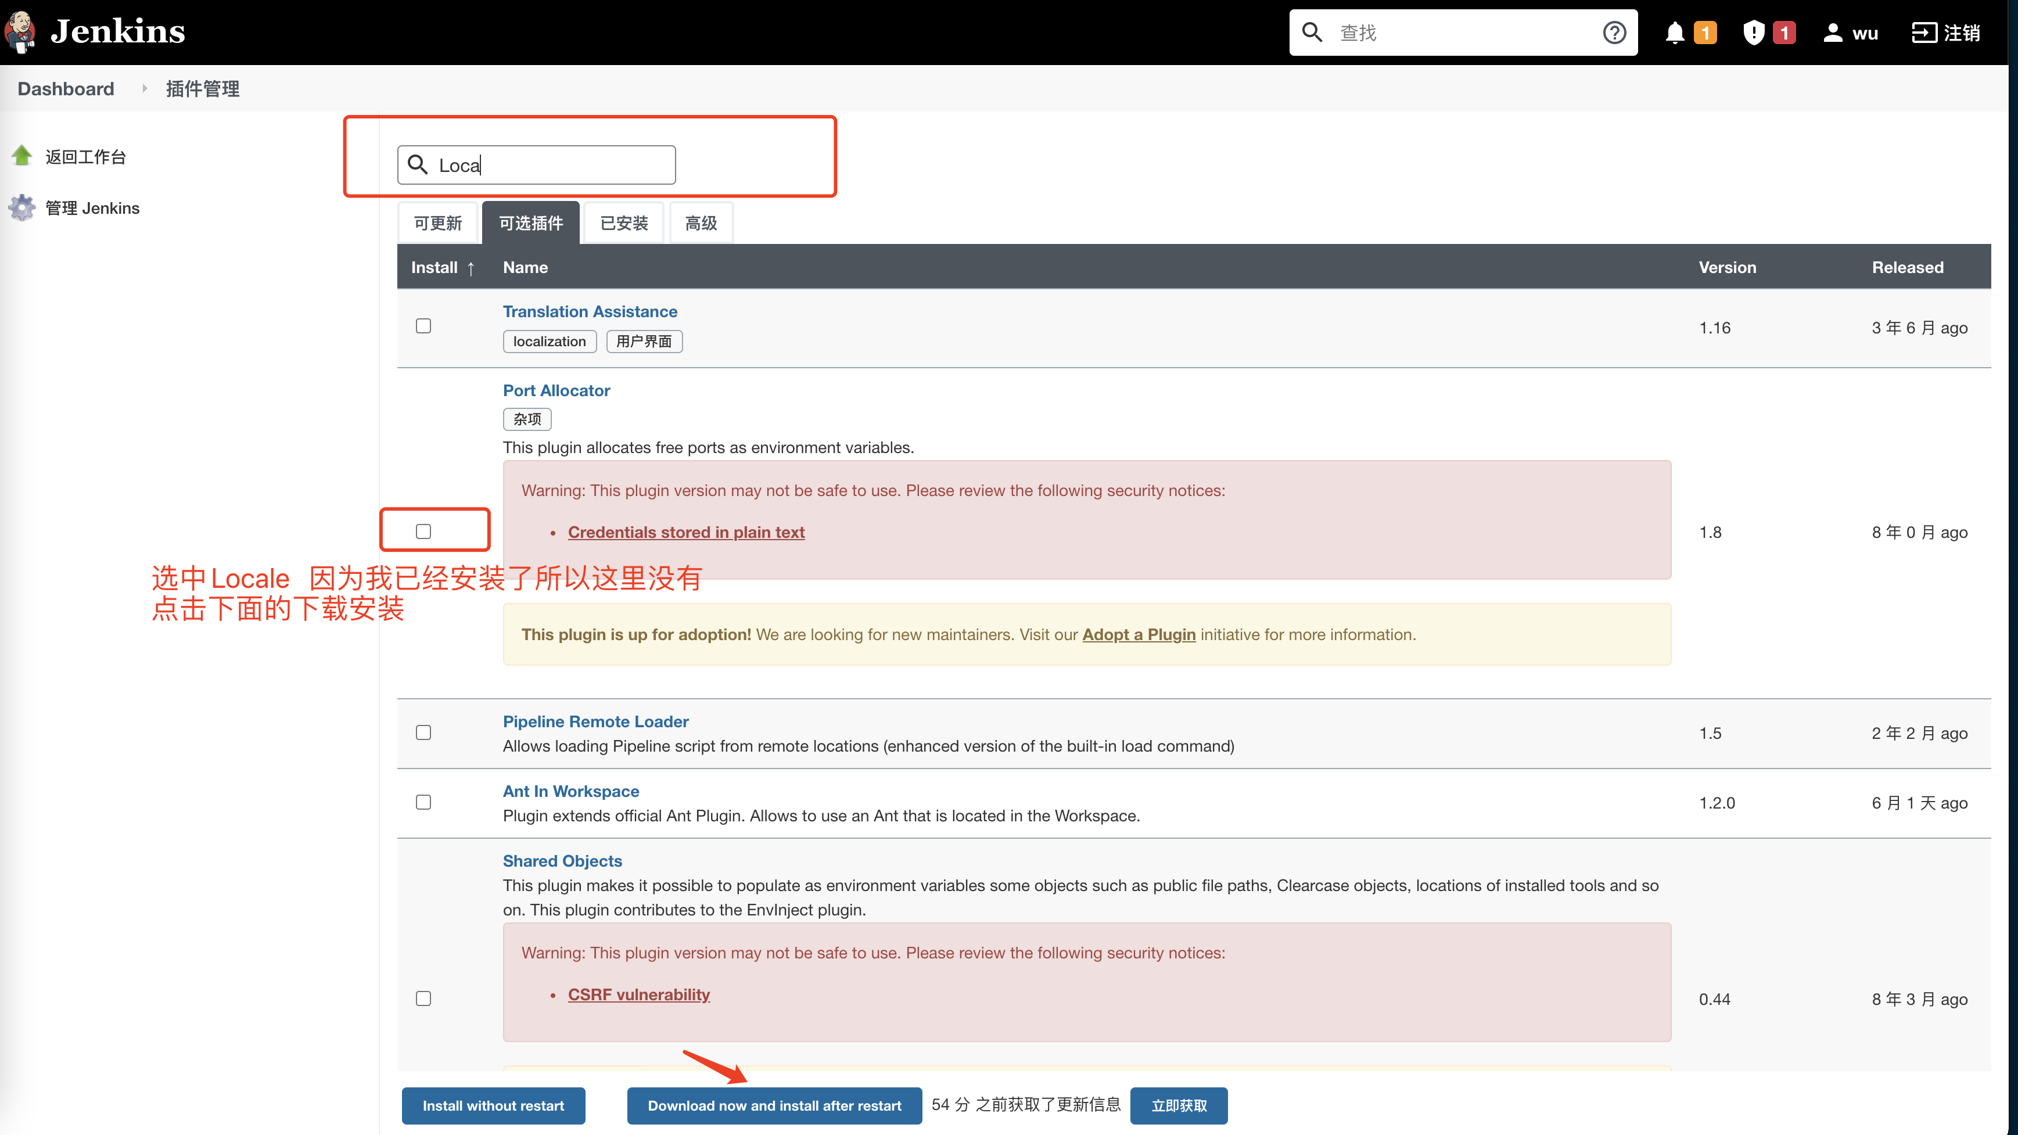This screenshot has width=2018, height=1135.
Task: Click the green up arrow 返回工作台 icon
Action: 22,156
